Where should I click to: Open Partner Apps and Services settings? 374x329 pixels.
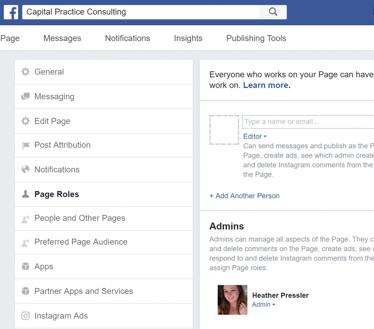(104, 291)
